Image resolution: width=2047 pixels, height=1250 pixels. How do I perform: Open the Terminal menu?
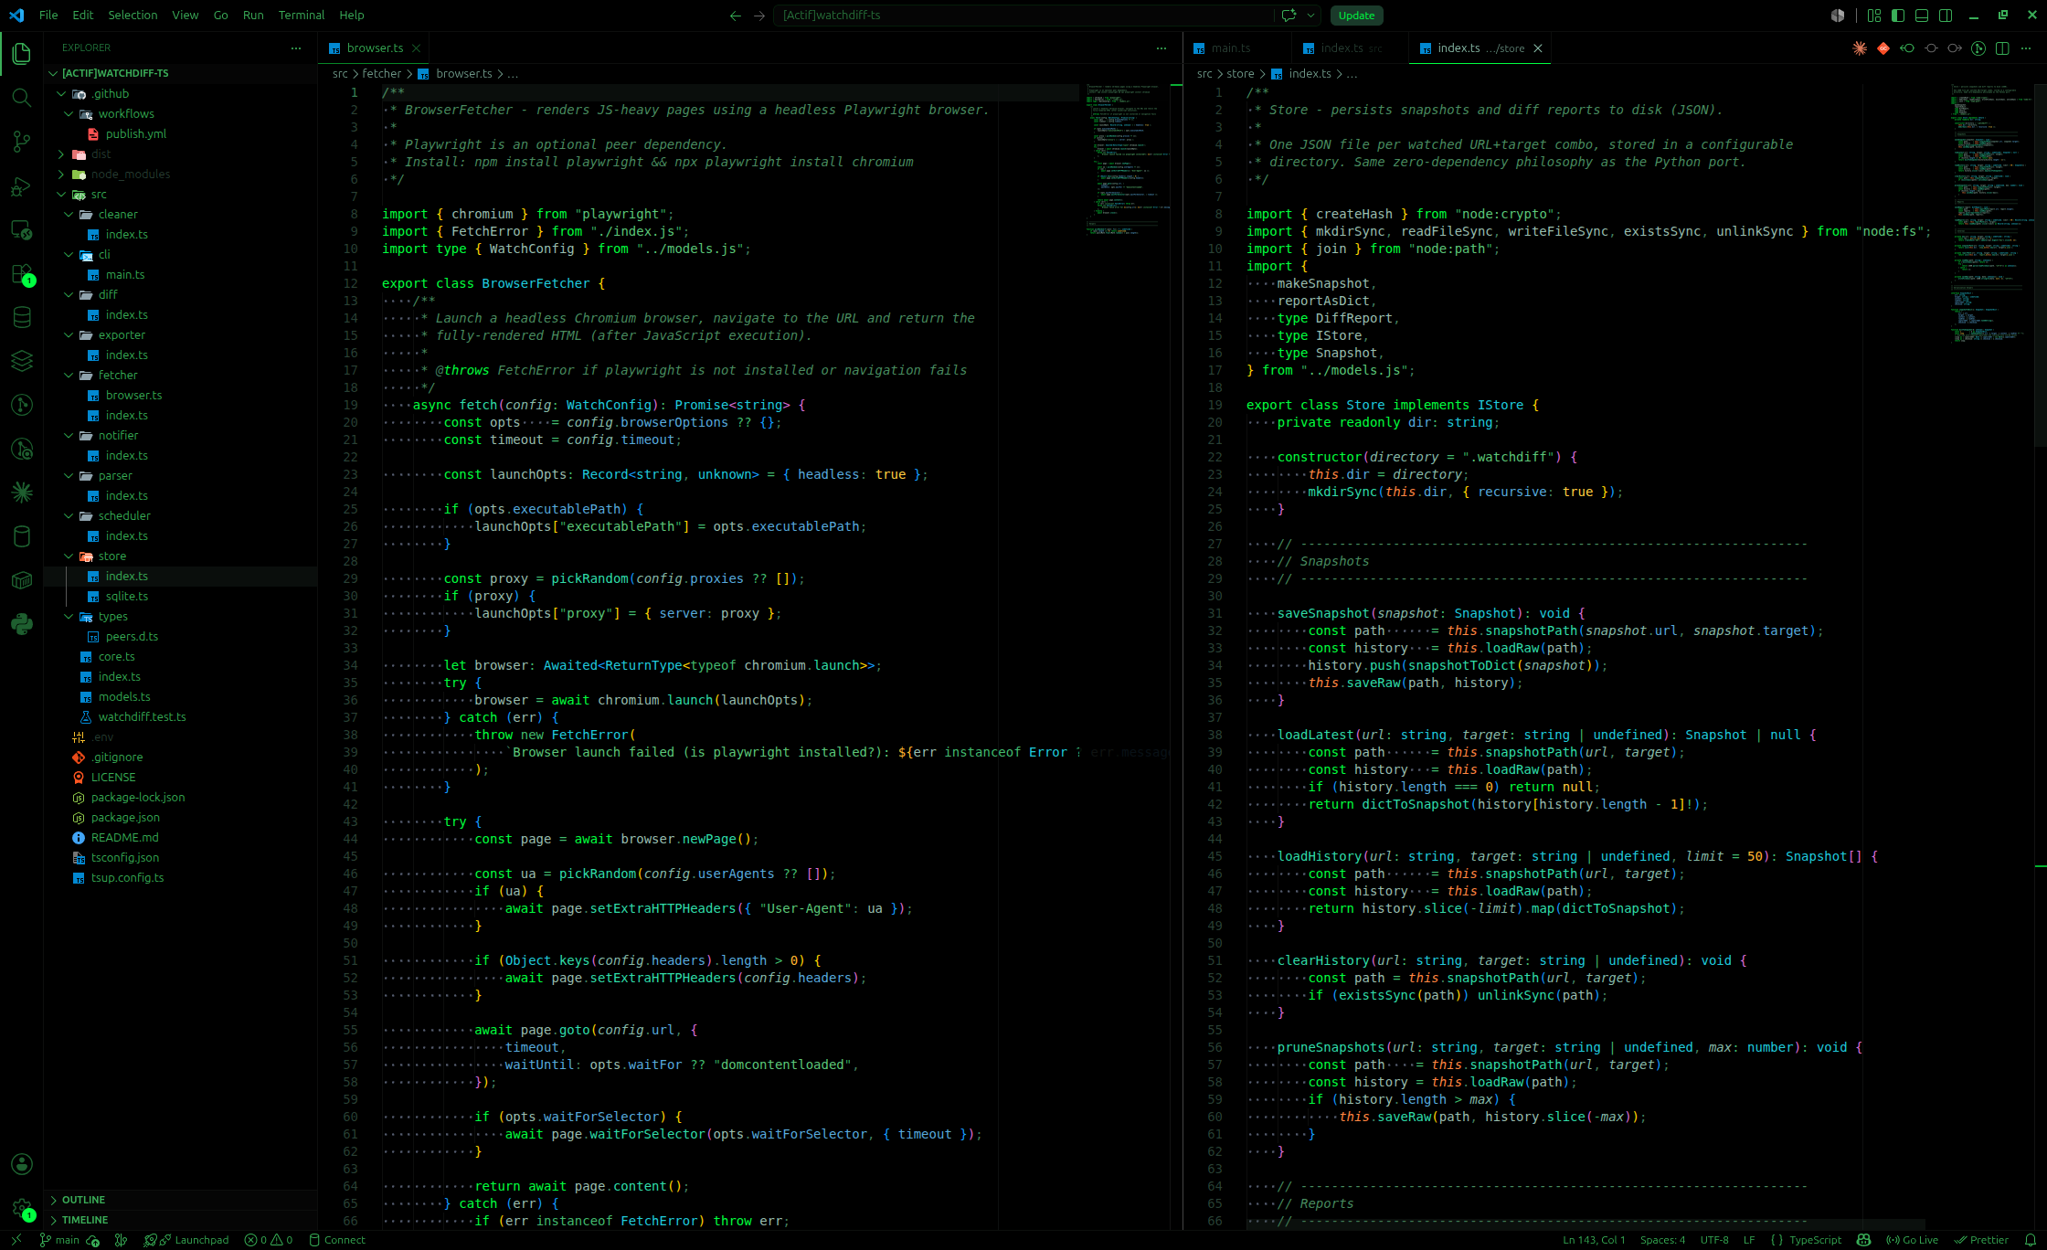(302, 16)
